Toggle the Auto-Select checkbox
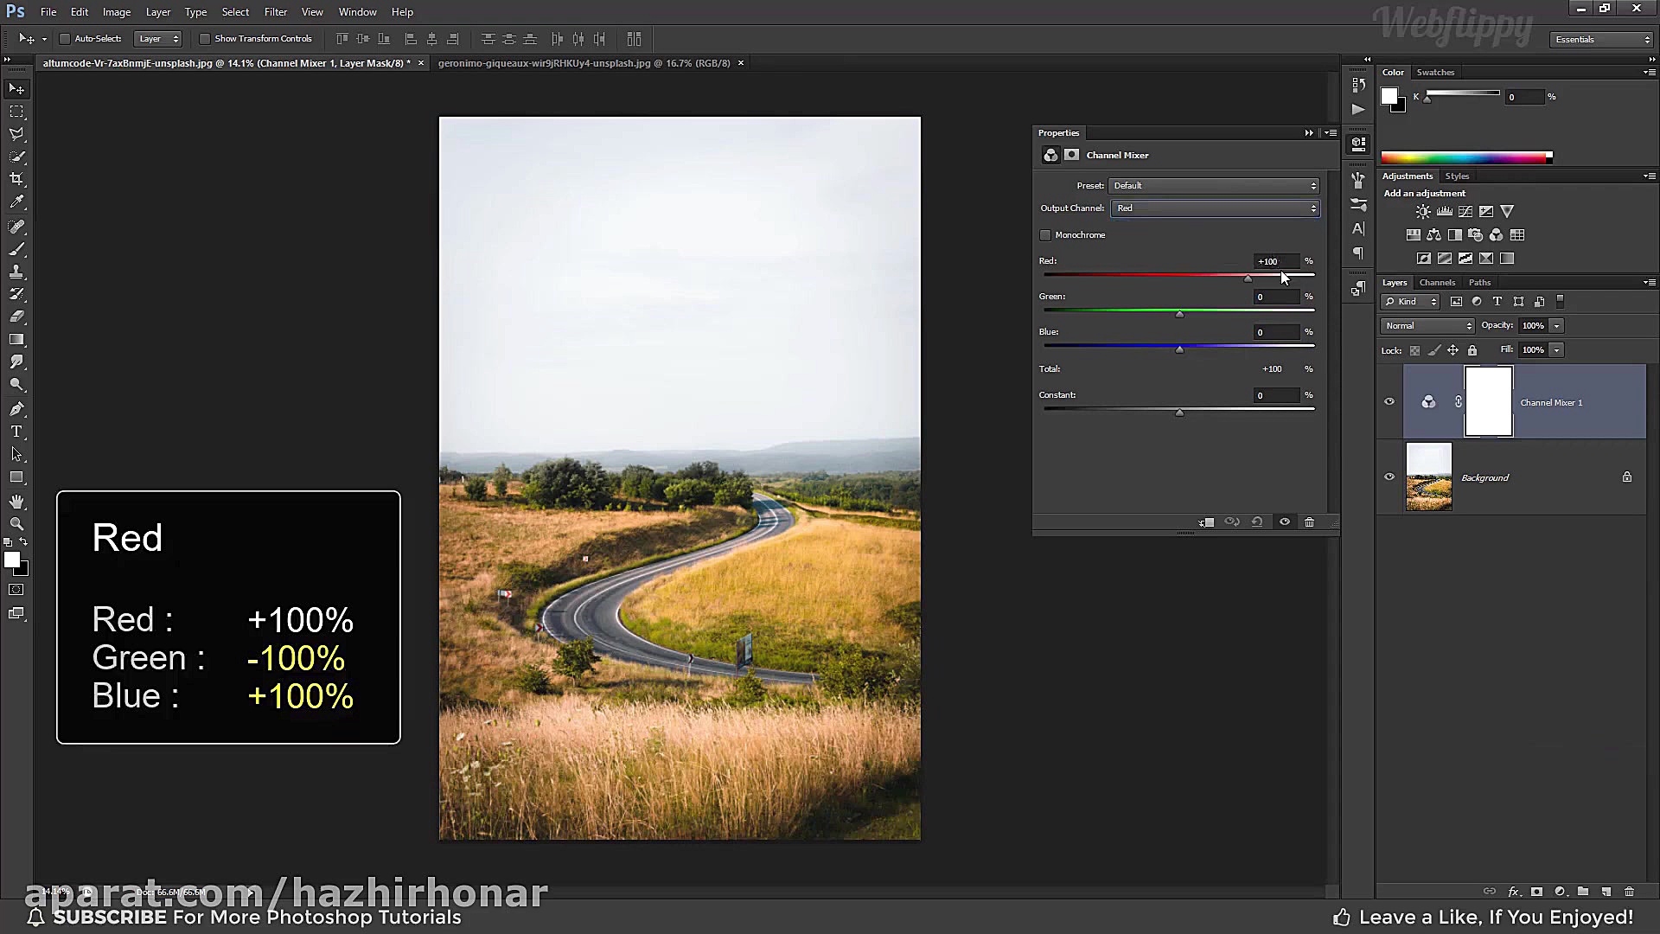Screen dimensions: 1660x934 click(65, 39)
